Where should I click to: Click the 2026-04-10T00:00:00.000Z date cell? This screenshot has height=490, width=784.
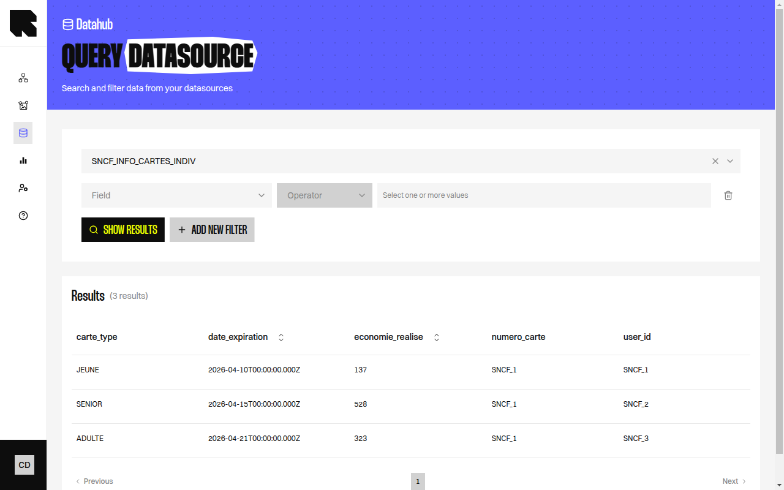coord(254,370)
